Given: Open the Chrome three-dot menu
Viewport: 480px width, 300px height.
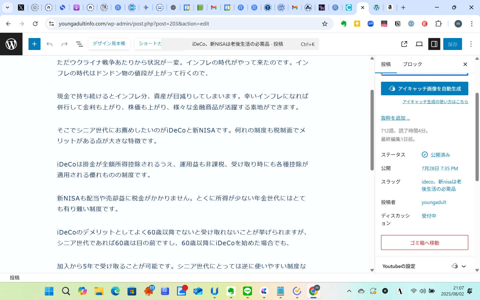Looking at the screenshot, I should (x=471, y=24).
